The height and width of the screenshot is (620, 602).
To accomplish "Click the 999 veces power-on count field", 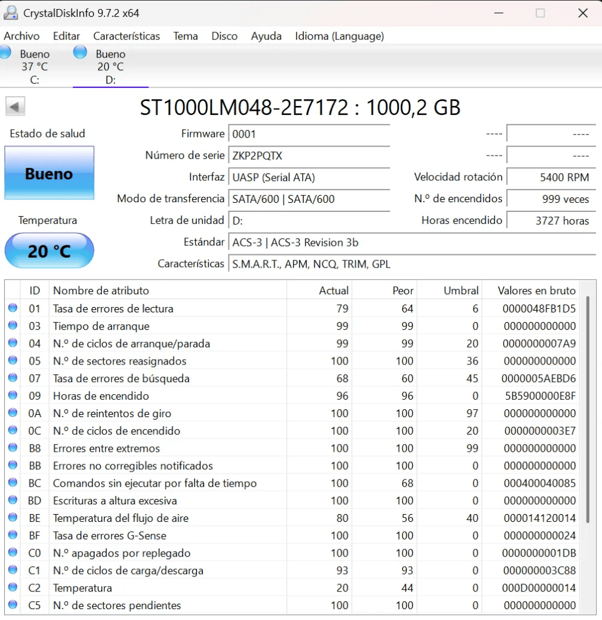I will point(551,199).
